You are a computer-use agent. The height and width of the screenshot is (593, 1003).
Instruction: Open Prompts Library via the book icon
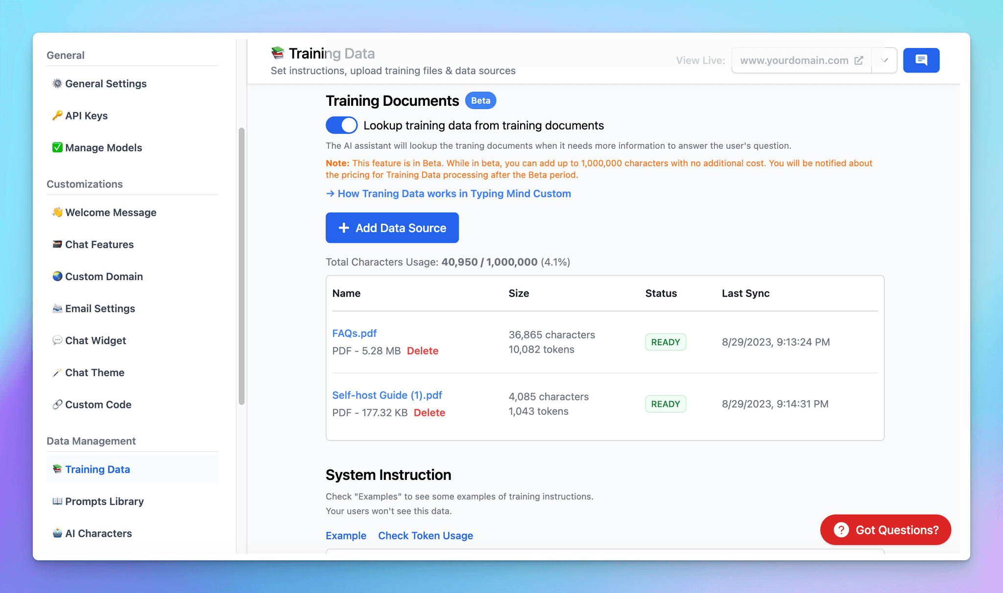[57, 501]
